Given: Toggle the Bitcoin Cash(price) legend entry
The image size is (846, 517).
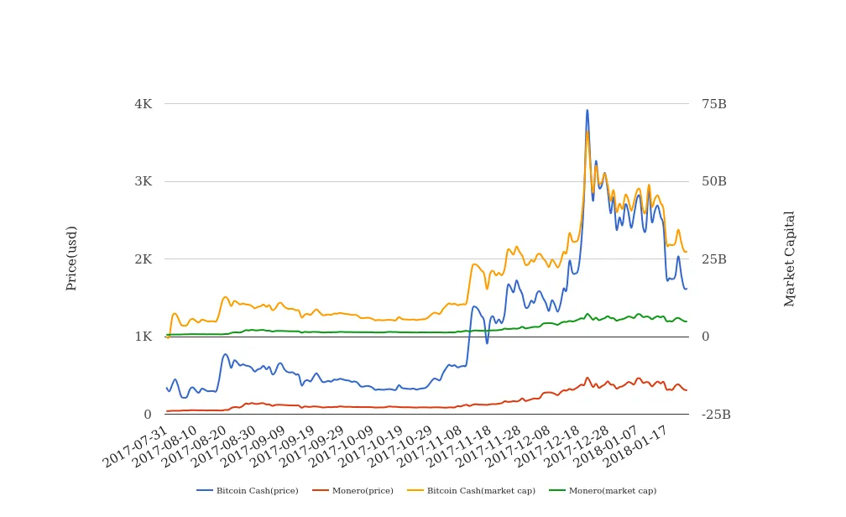Looking at the screenshot, I should [257, 490].
